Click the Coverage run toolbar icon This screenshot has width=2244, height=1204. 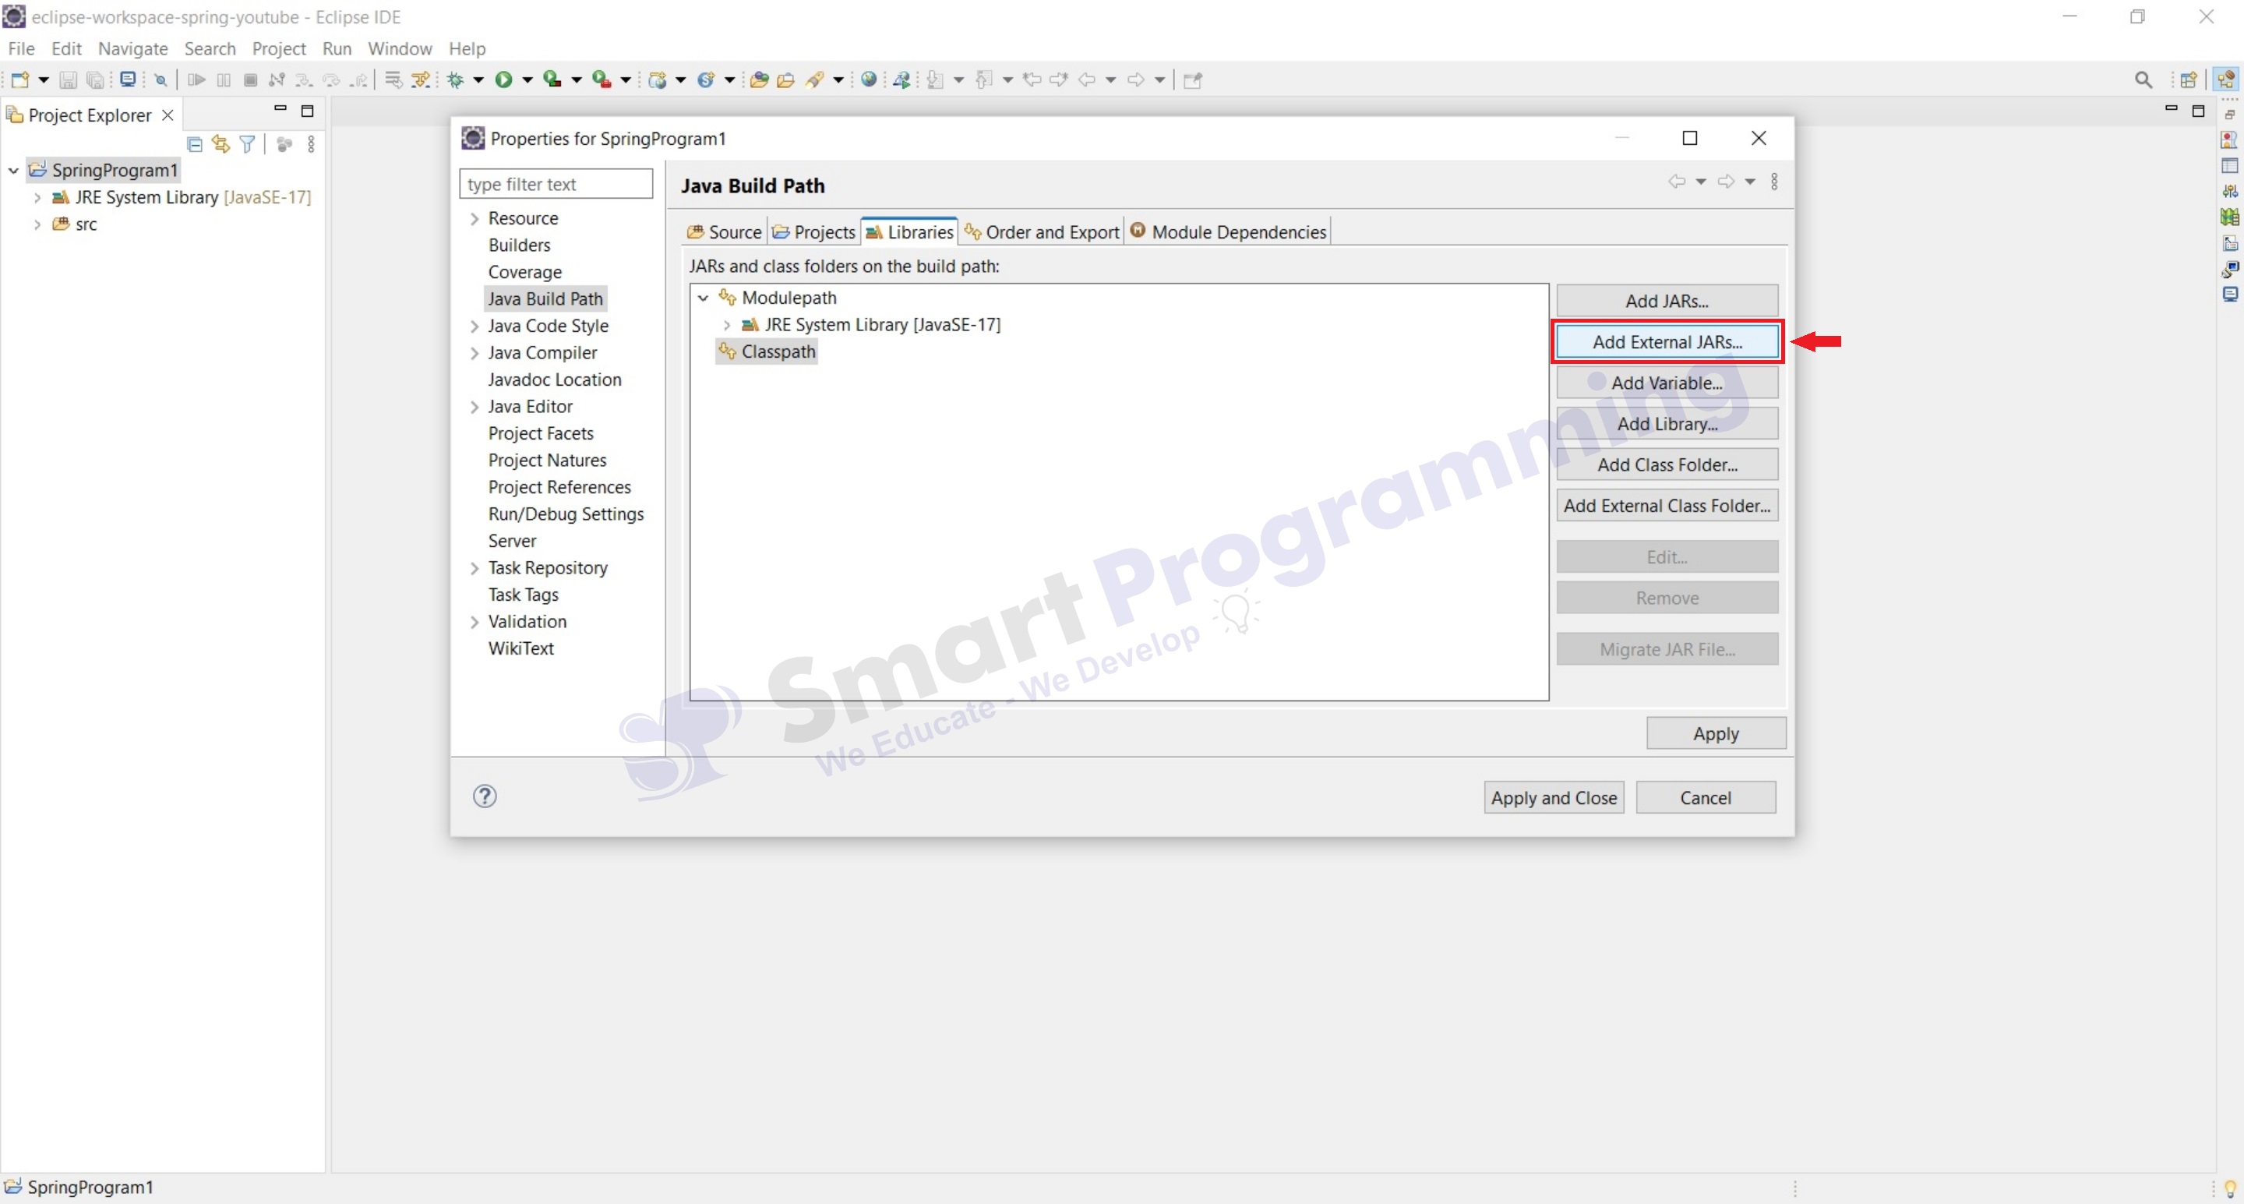point(552,80)
